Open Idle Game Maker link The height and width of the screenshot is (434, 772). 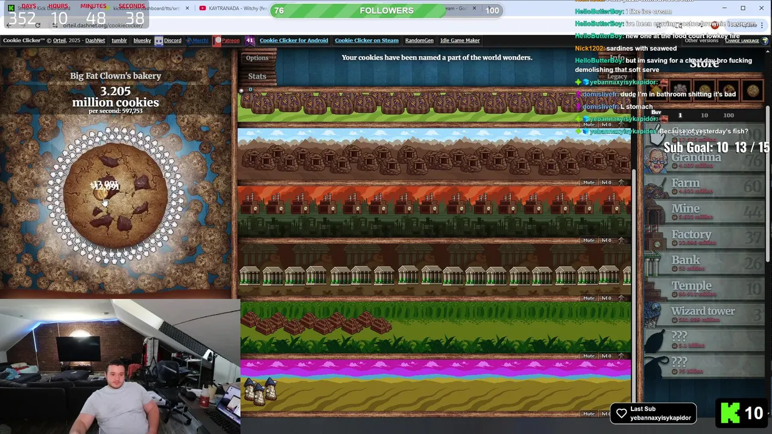(x=460, y=40)
